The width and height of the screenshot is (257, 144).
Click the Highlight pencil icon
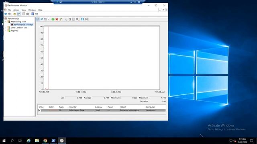tap(61, 19)
